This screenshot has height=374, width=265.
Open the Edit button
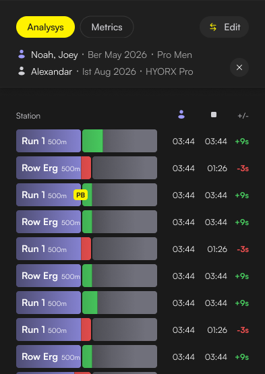click(224, 27)
